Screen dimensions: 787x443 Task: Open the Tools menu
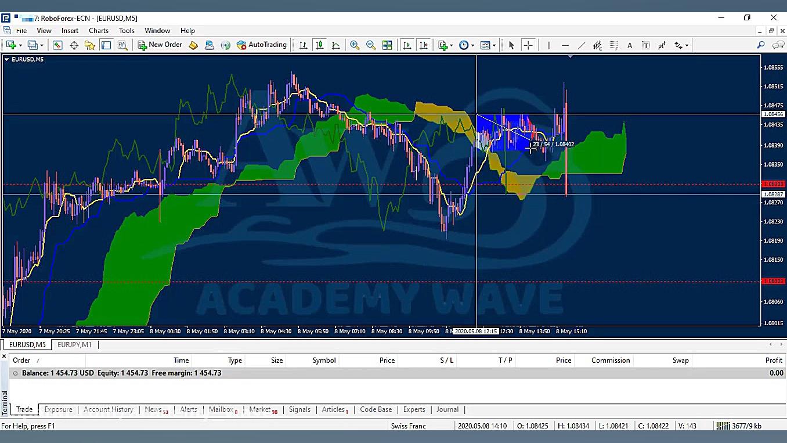point(127,31)
